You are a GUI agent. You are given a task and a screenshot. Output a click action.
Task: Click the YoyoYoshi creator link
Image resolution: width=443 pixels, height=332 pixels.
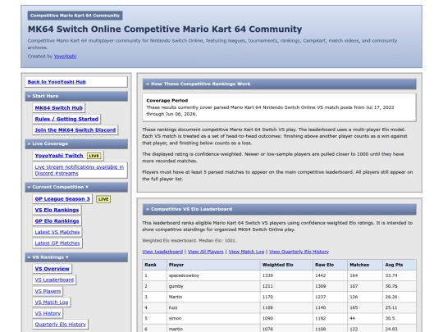click(x=65, y=57)
